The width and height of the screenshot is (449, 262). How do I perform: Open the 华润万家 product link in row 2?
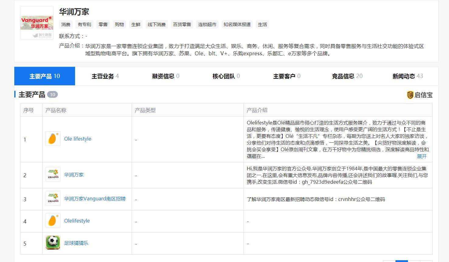pos(74,175)
